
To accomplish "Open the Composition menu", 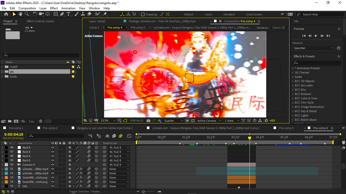I will click(x=27, y=8).
